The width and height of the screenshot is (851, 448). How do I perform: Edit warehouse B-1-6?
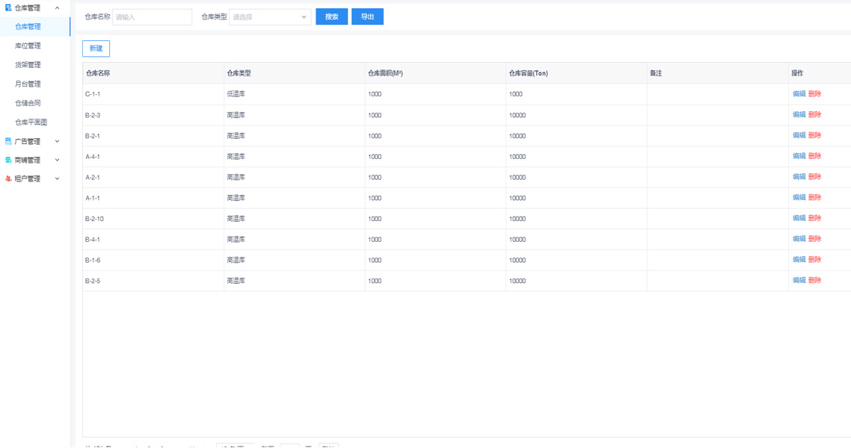pos(799,260)
